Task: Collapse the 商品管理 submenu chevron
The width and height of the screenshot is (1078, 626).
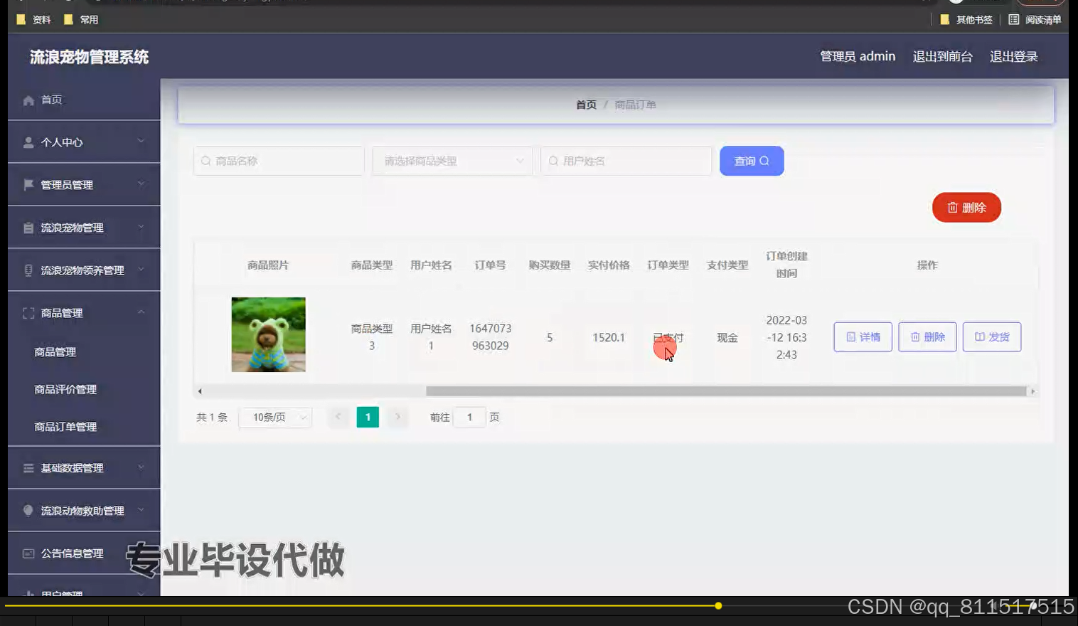Action: tap(141, 312)
